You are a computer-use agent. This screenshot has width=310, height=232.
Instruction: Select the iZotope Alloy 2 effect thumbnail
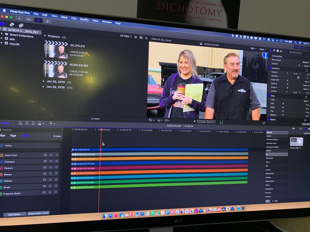point(296,141)
